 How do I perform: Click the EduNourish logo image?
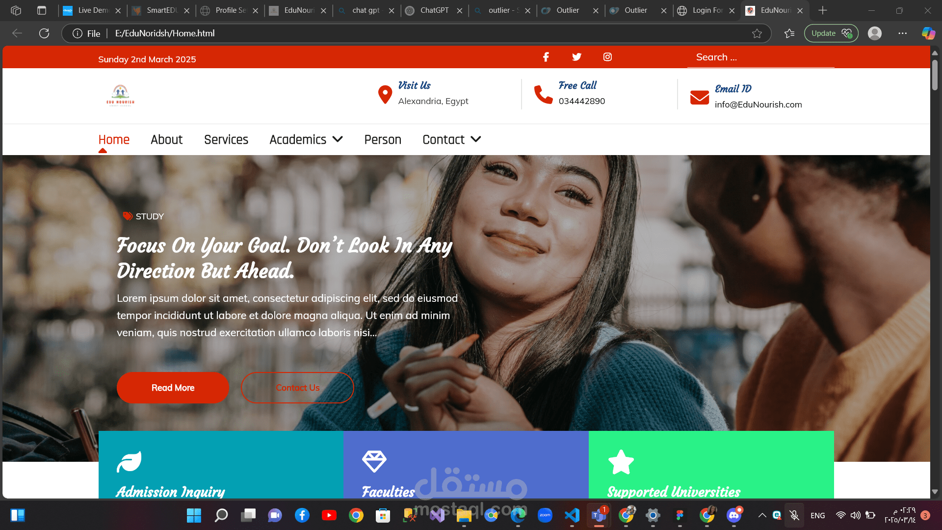pyautogui.click(x=120, y=95)
